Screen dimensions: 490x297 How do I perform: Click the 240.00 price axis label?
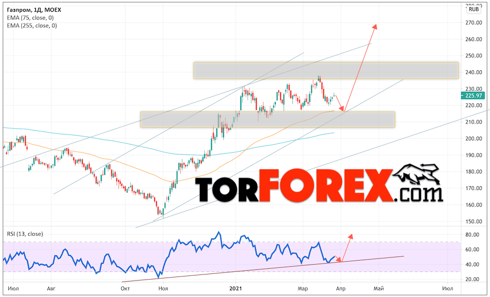coord(474,72)
